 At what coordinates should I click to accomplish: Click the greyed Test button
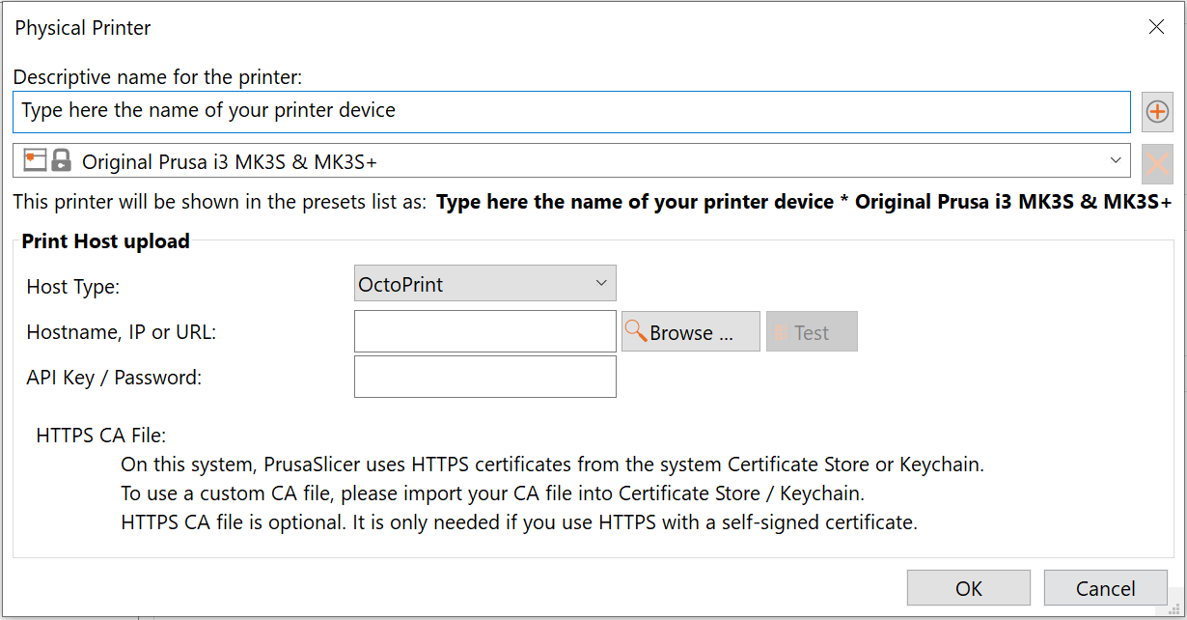coord(812,332)
